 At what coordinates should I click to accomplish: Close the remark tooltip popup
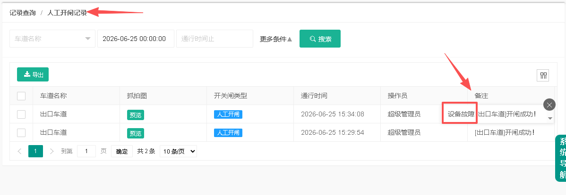(x=549, y=105)
